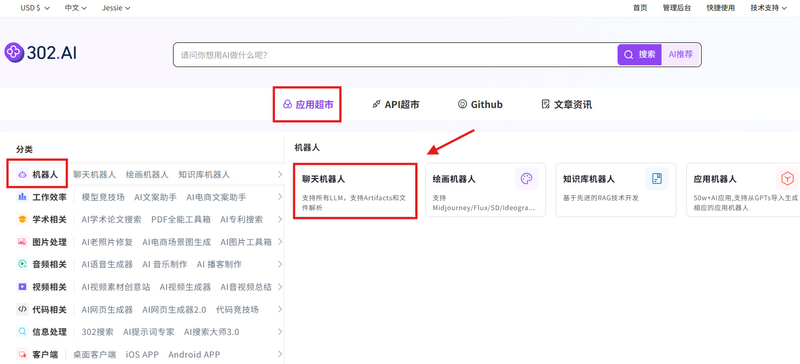The image size is (800, 364).
Task: Click the icon next to 应用超市
Action: 287,104
